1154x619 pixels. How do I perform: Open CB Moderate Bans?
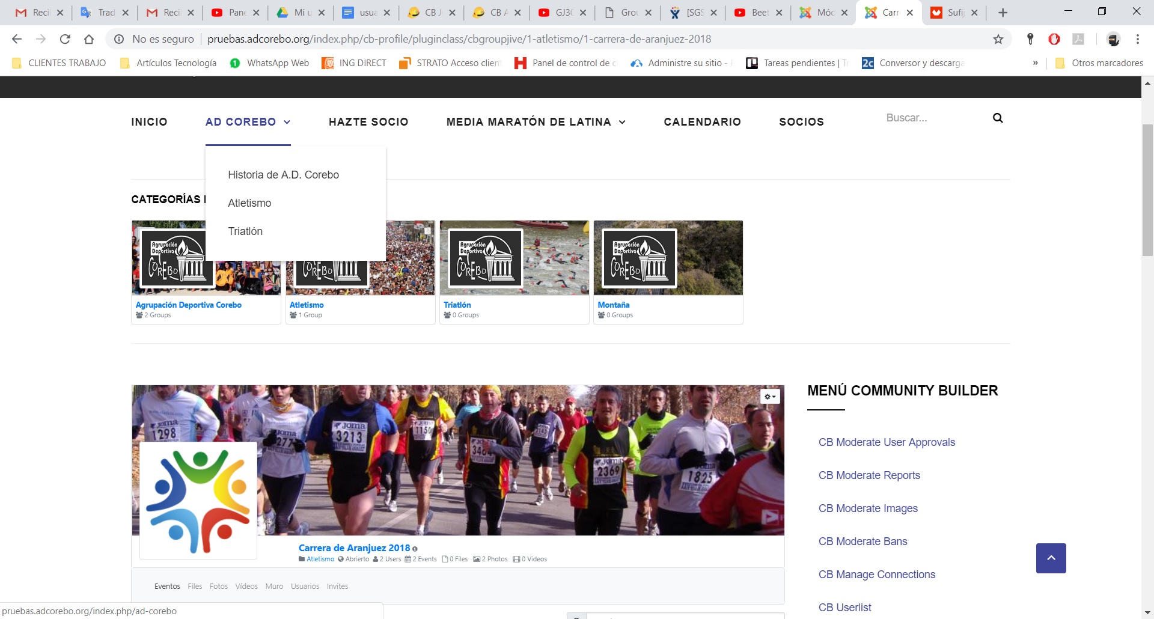(862, 541)
